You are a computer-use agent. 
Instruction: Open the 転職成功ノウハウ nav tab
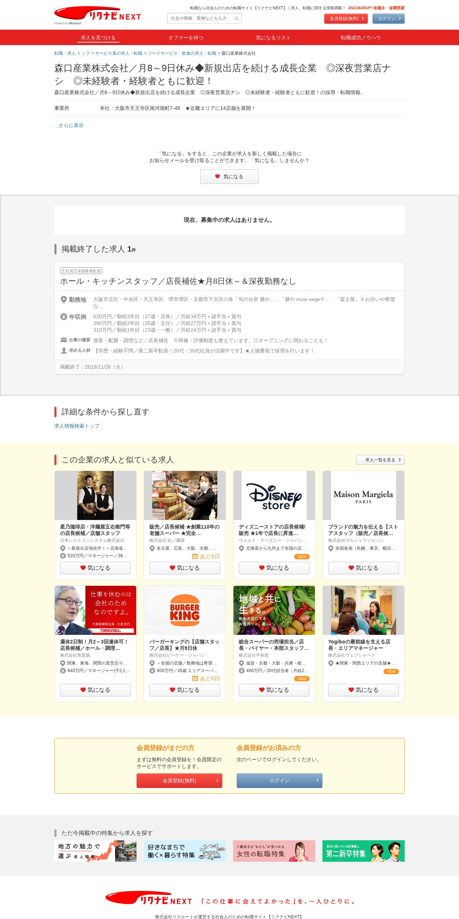[x=361, y=38]
